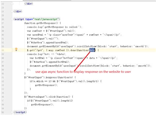This screenshot has width=156, height=120.
Task: Click line number 50 in gutter
Action: (3, 112)
